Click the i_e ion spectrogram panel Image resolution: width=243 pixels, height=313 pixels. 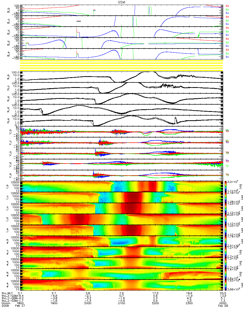click(x=121, y=230)
